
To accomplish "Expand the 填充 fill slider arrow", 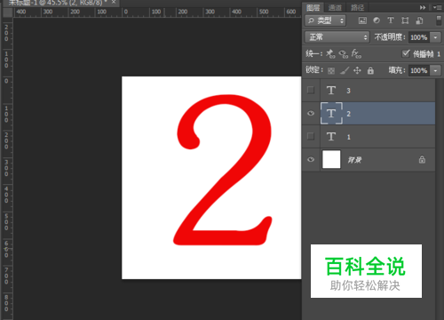I will tap(435, 70).
